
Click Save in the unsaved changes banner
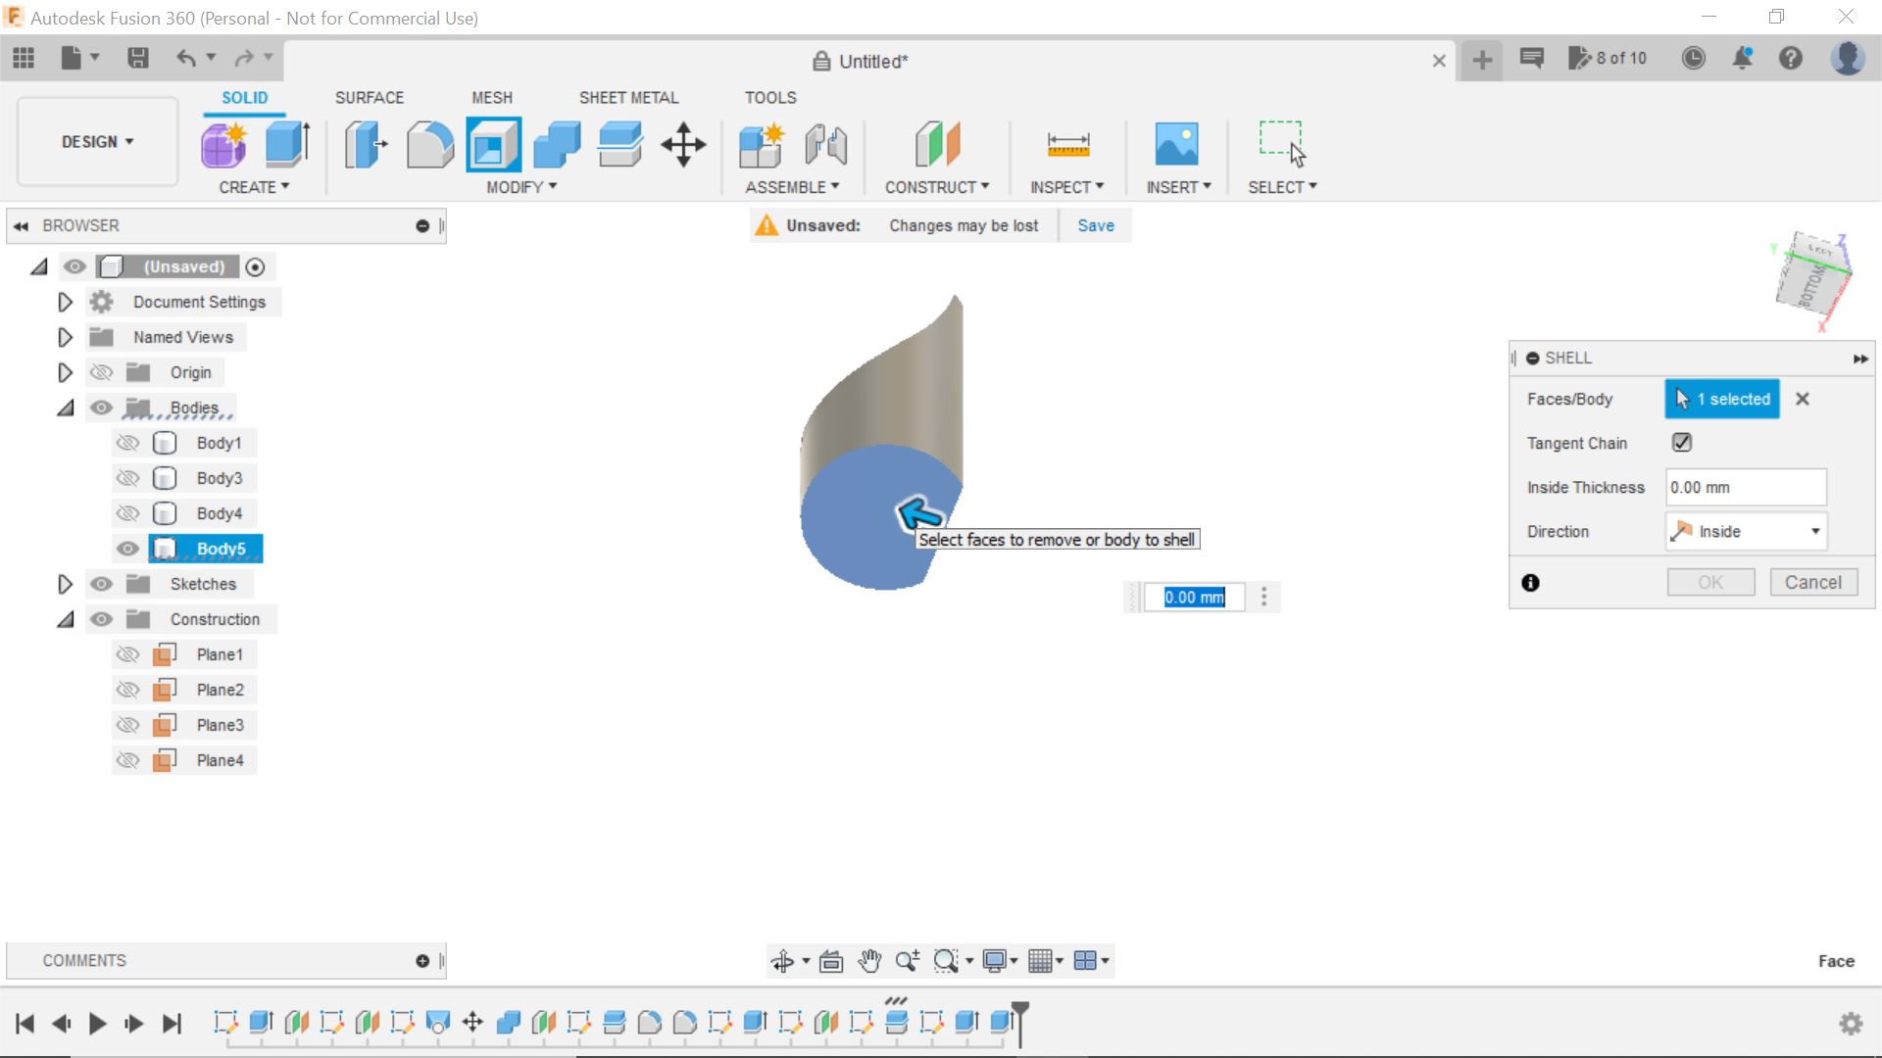coord(1095,224)
